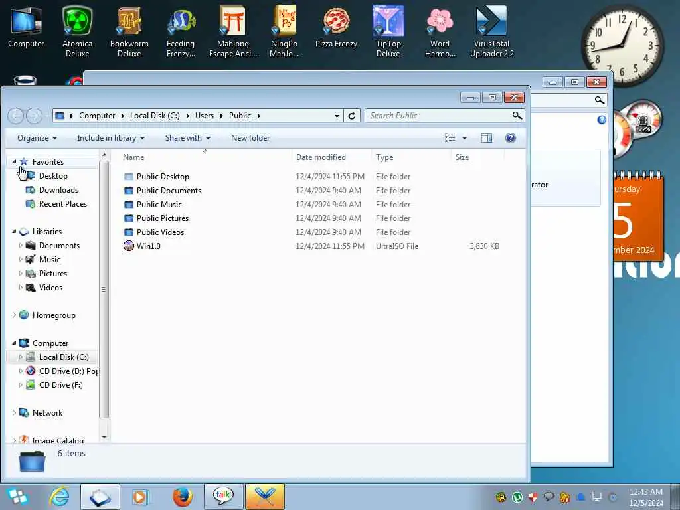This screenshot has height=510, width=680.
Task: Open Internet Explorer from the taskbar
Action: (x=59, y=497)
